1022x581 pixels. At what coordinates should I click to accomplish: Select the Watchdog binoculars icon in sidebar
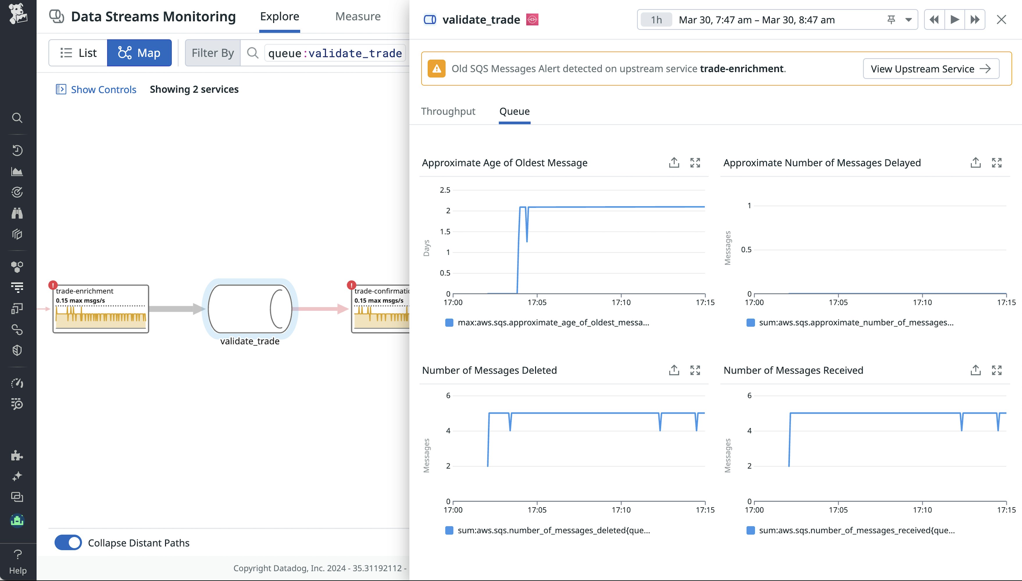tap(17, 213)
